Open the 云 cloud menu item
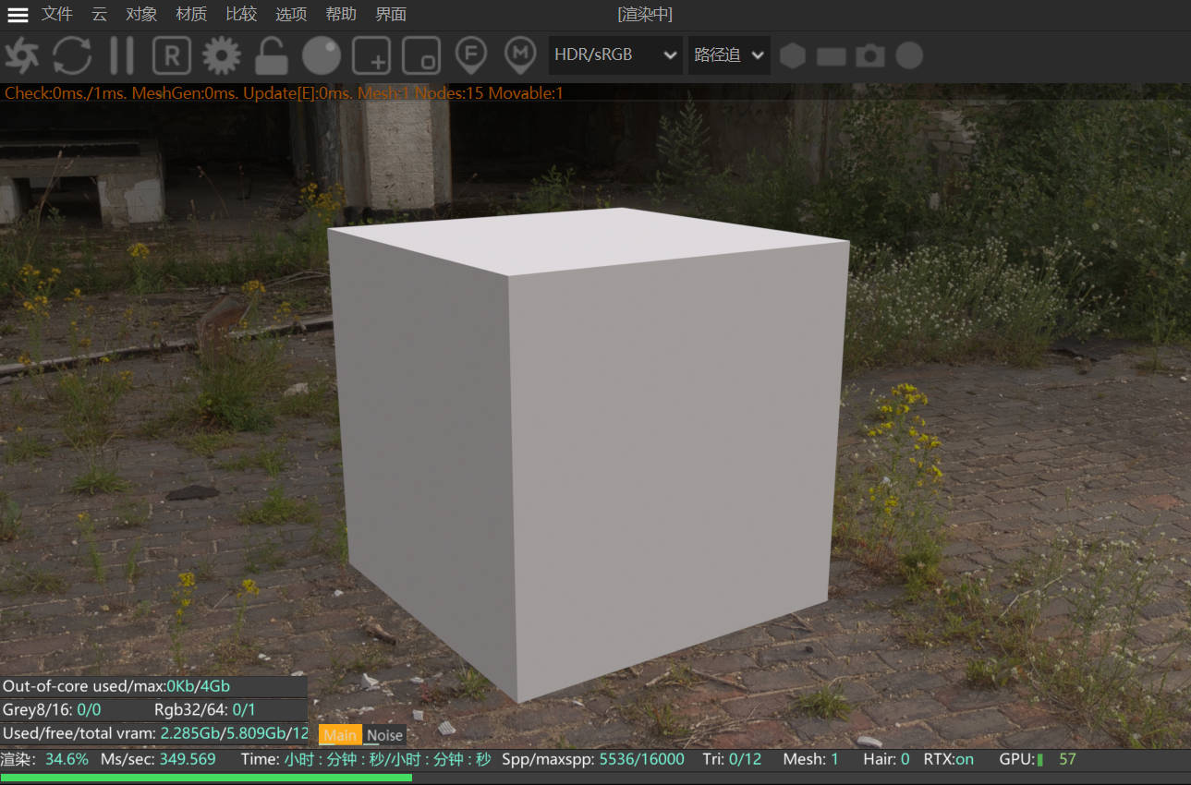The image size is (1191, 785). (x=98, y=14)
